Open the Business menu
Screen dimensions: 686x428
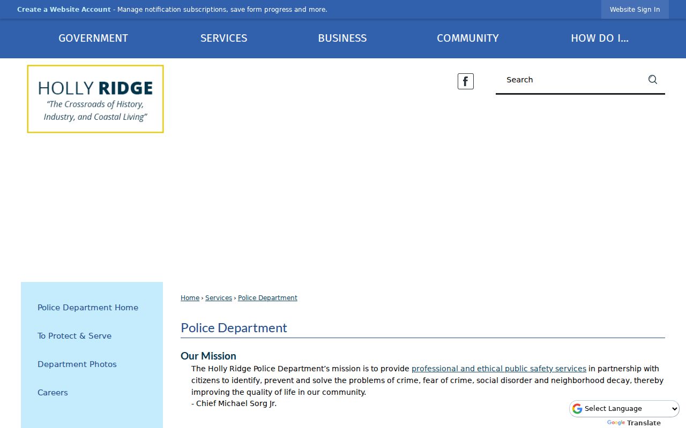coord(342,39)
